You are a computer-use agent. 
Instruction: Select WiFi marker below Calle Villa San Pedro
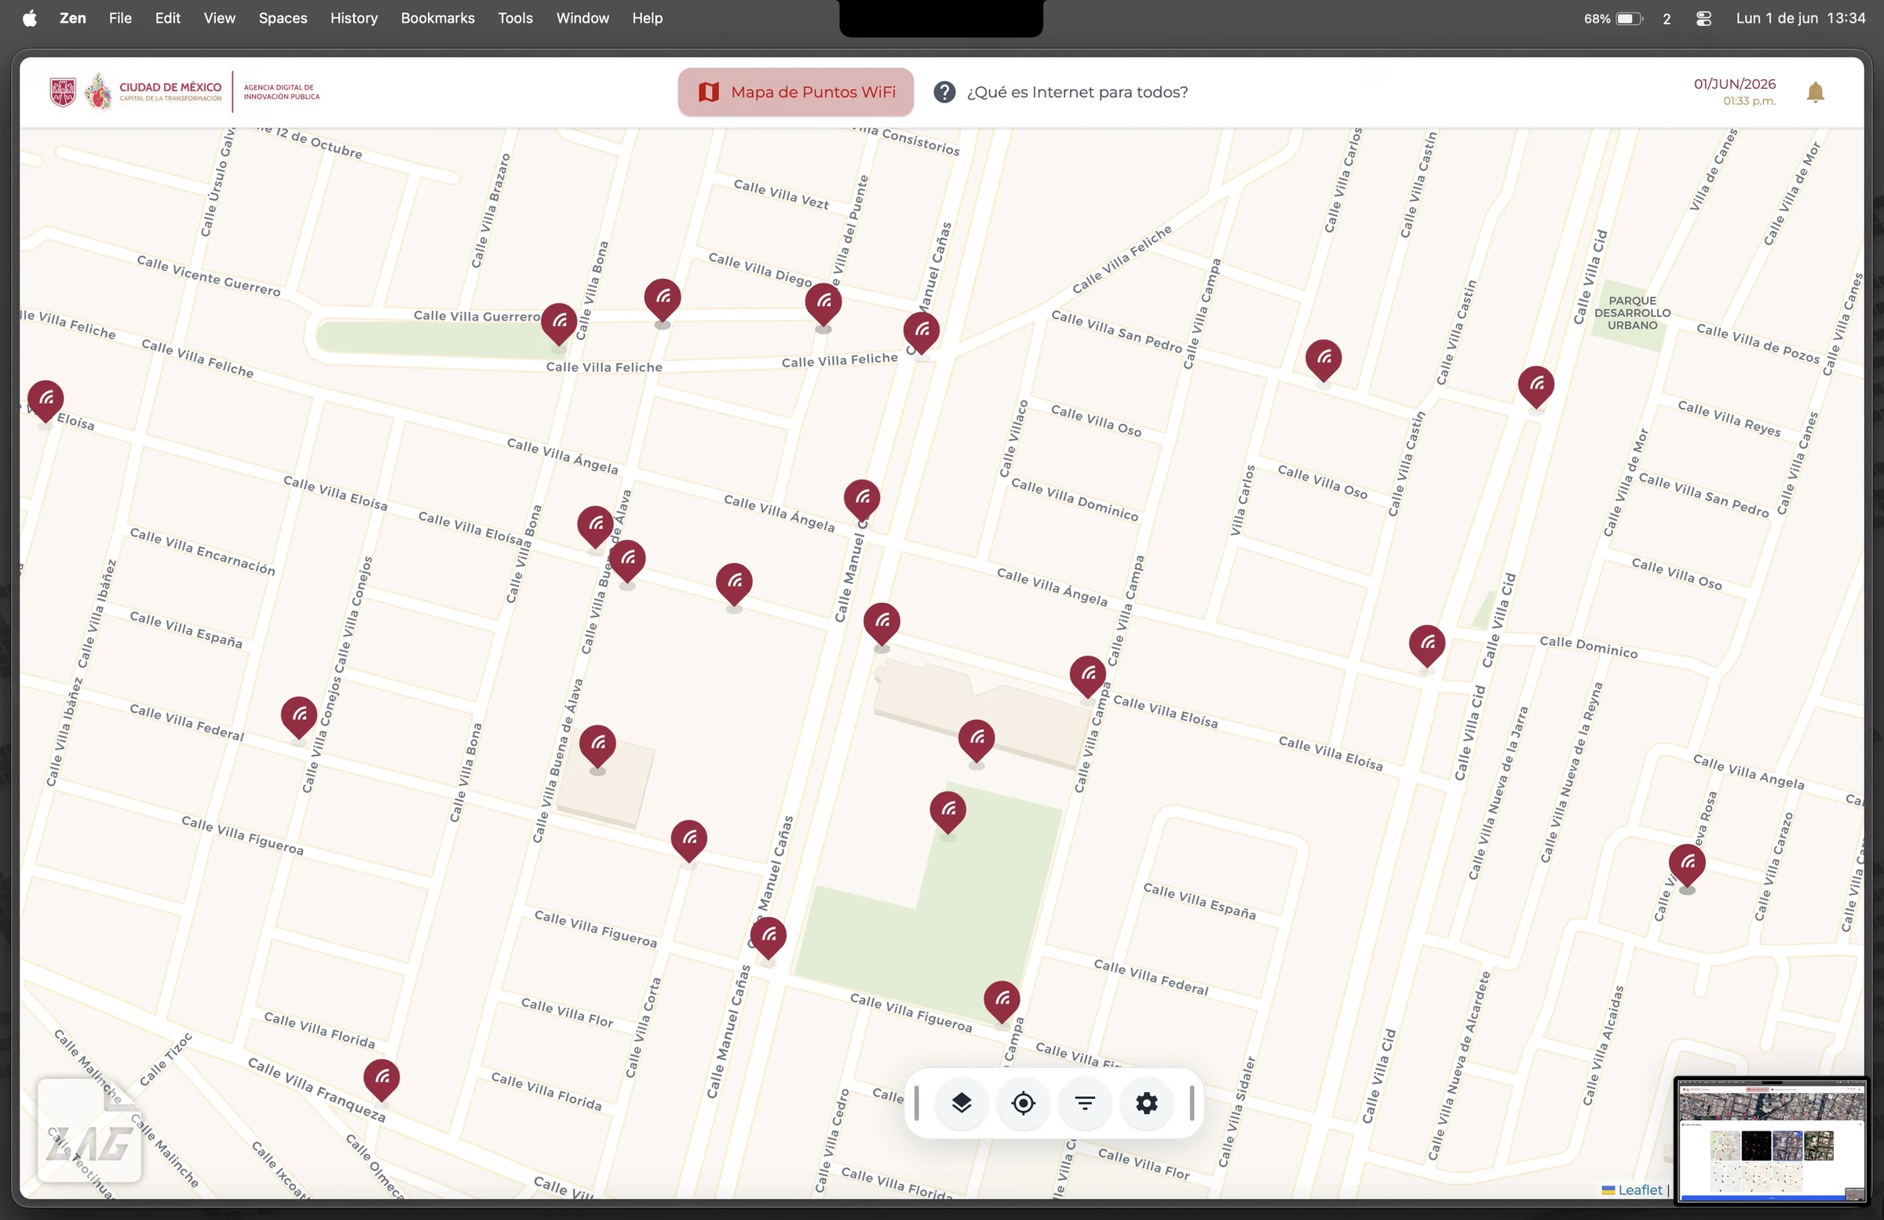pyautogui.click(x=1324, y=361)
